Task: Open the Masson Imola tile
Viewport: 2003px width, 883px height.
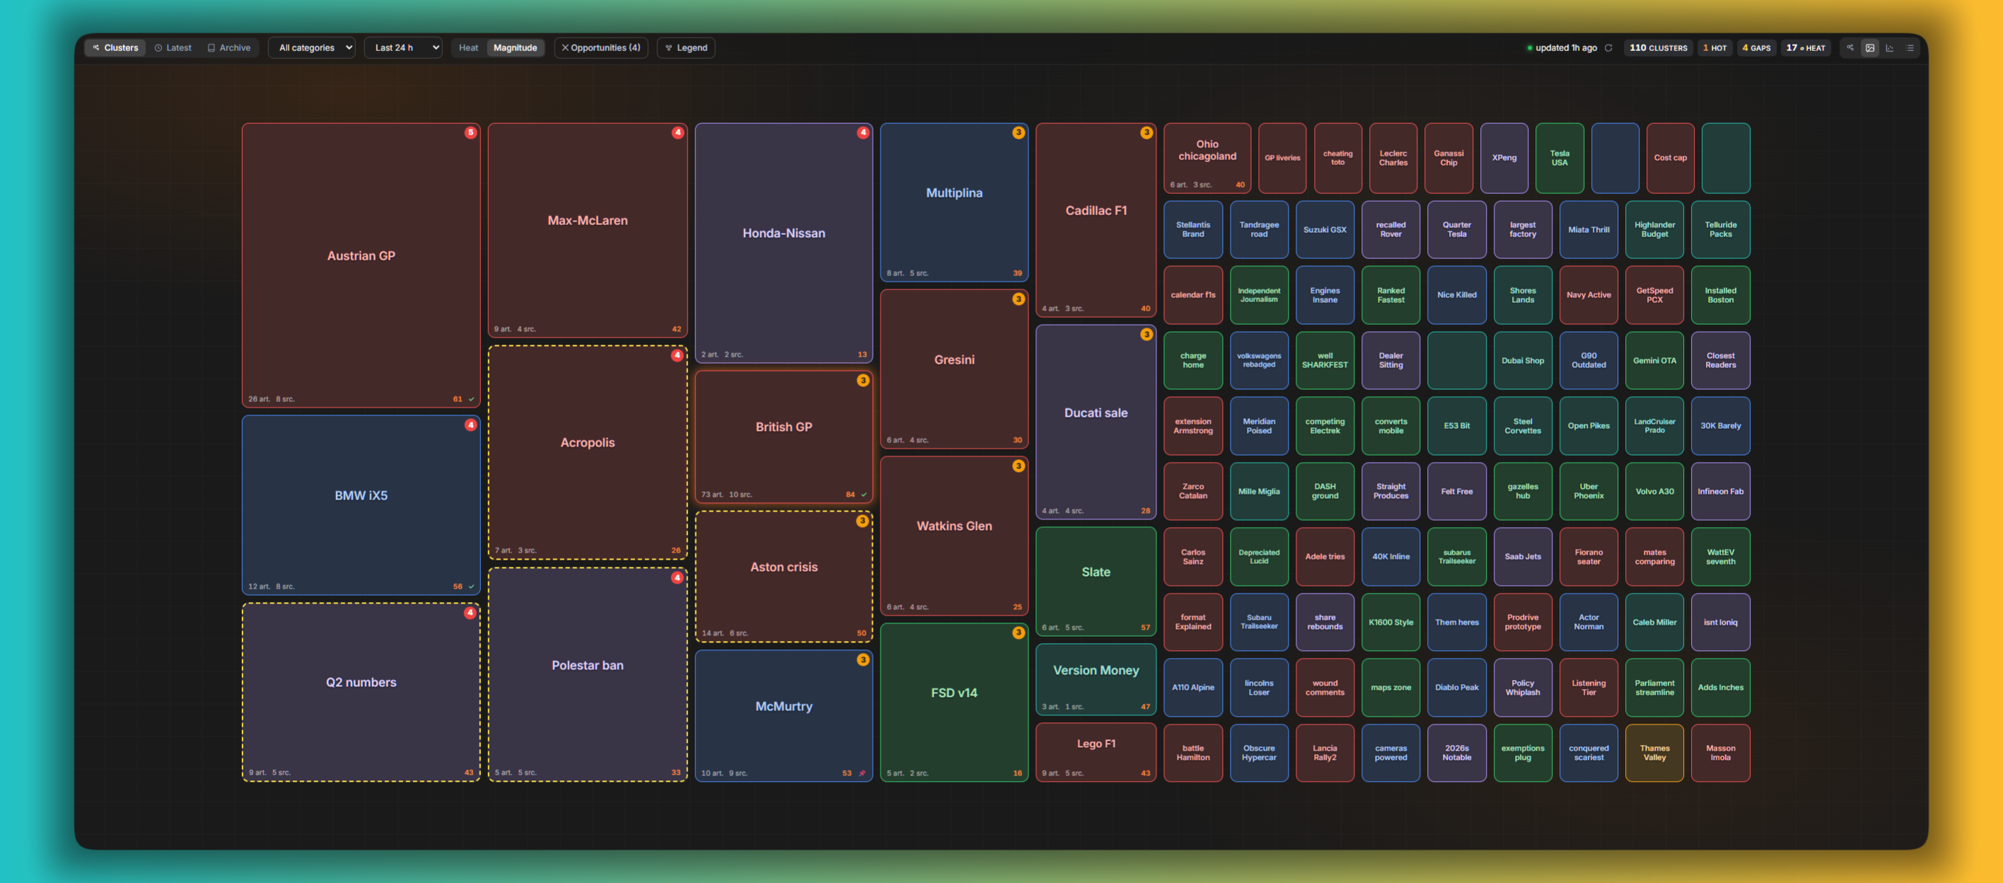Action: click(1720, 752)
